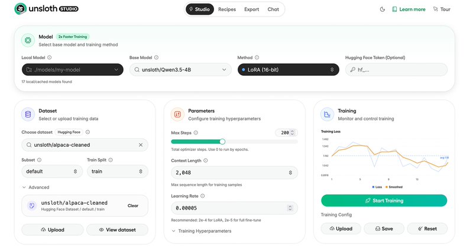The image size is (473, 248).
Task: View the dataset
Action: click(117, 230)
